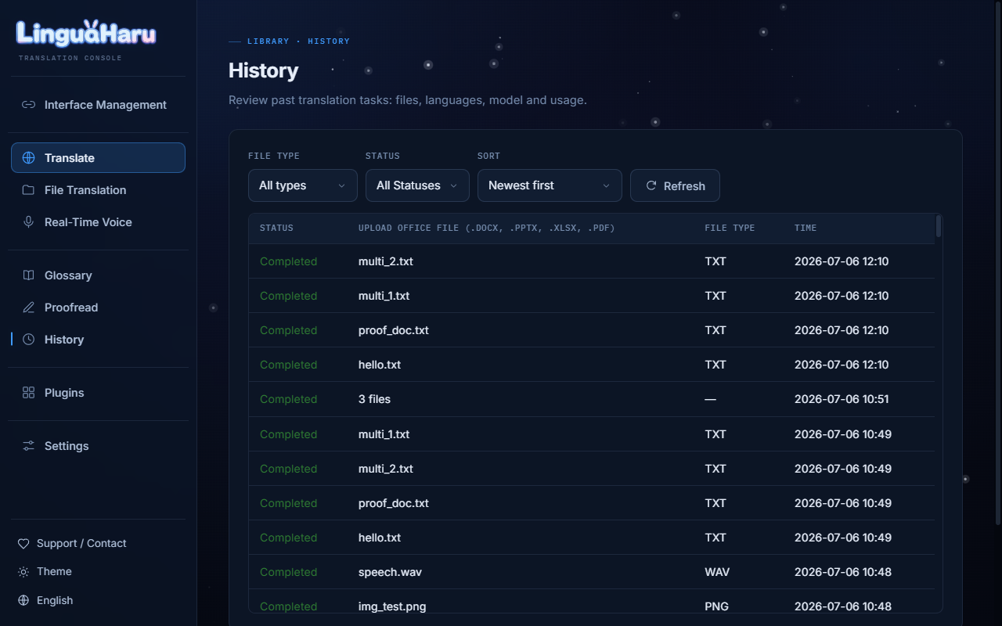Click the page scrollbar at right edge
Viewport: 1002px width, 626px height.
tap(998, 262)
